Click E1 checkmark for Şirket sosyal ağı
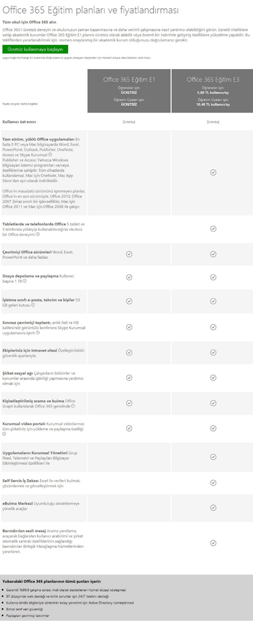This screenshot has width=253, height=622. (129, 377)
